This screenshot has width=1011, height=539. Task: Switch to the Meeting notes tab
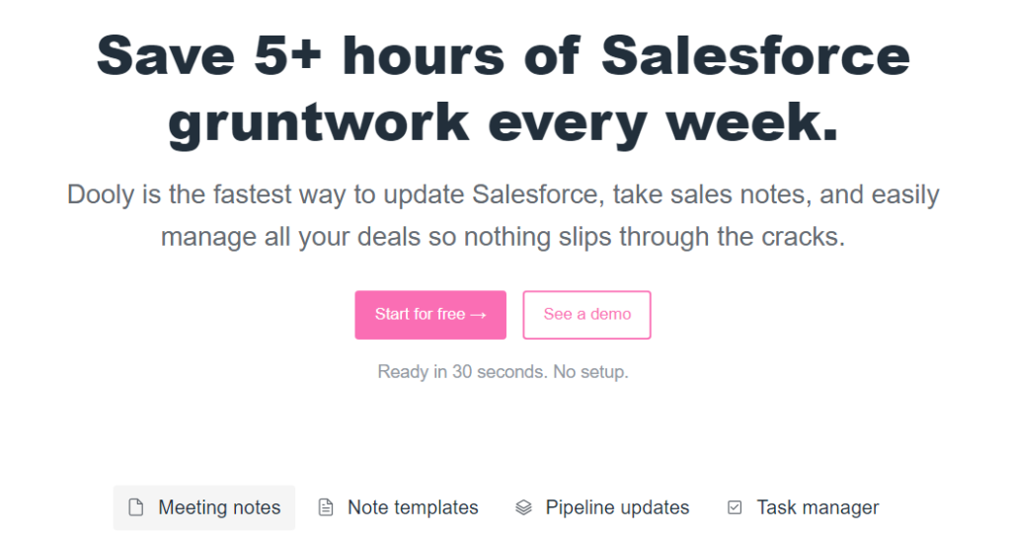pyautogui.click(x=204, y=507)
